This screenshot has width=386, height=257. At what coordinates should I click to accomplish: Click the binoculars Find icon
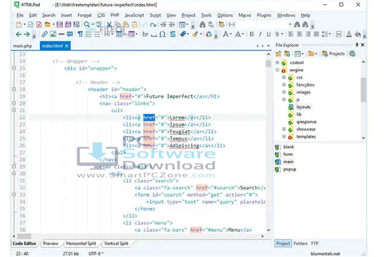click(202, 24)
